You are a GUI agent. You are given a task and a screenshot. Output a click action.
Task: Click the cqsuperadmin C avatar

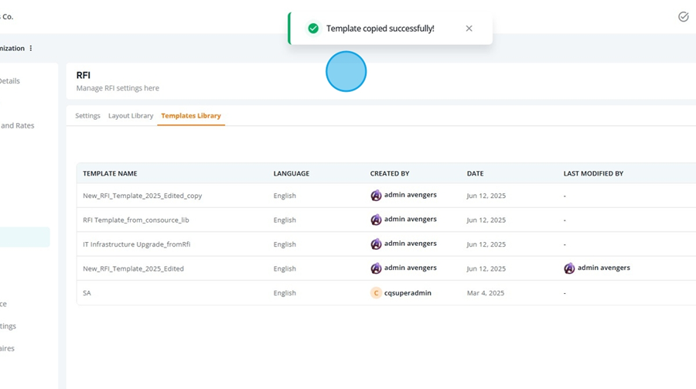click(x=376, y=293)
